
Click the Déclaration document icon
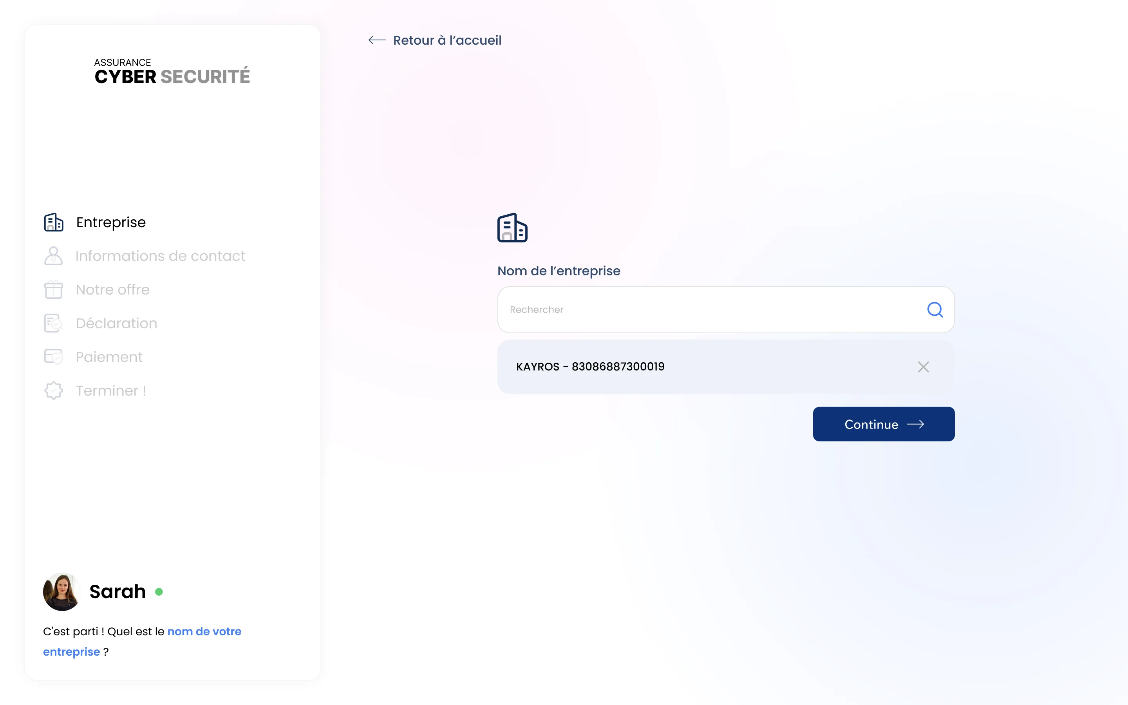(x=54, y=323)
